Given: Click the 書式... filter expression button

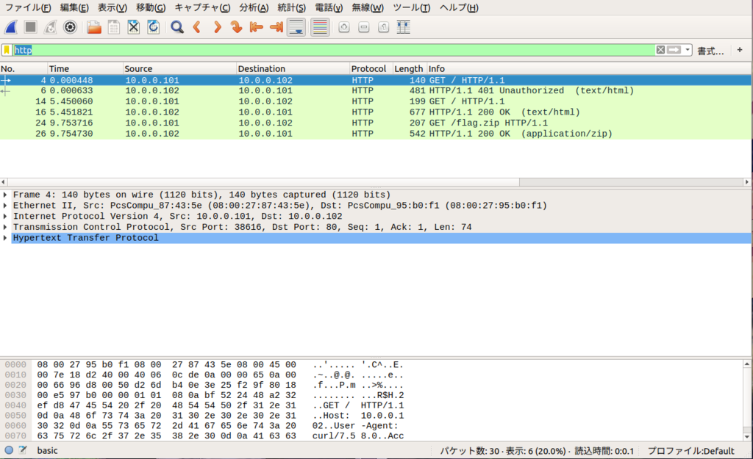Looking at the screenshot, I should (710, 51).
